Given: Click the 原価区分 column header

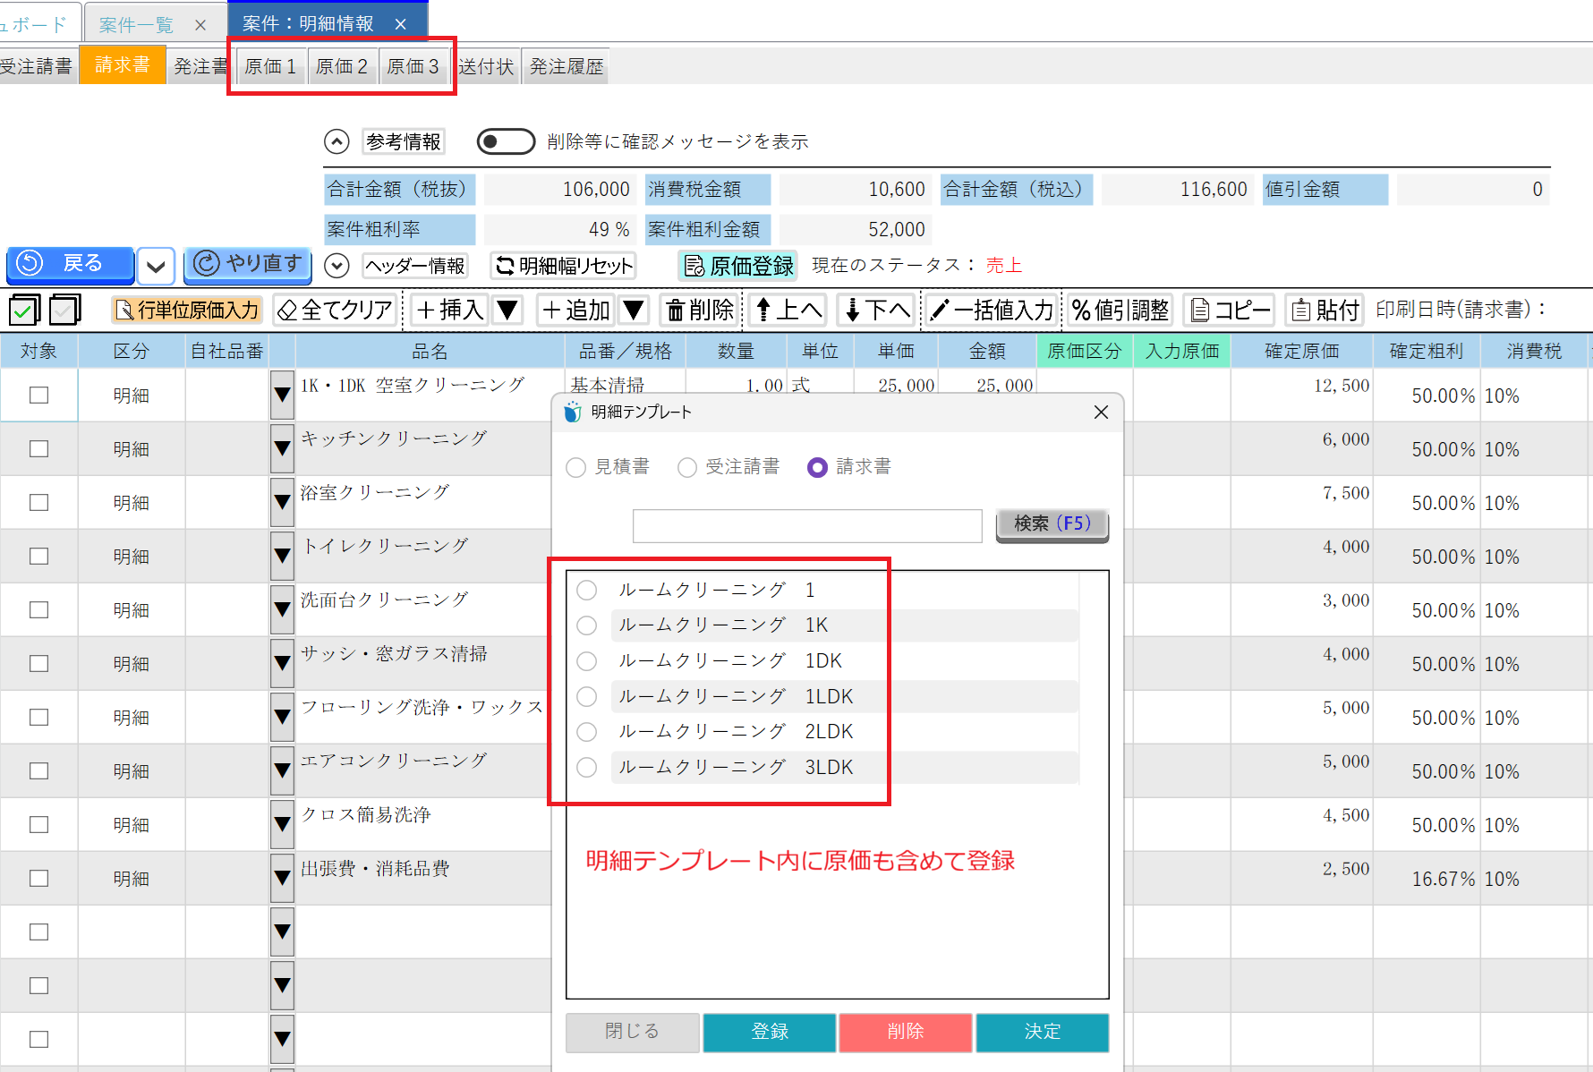Looking at the screenshot, I should pyautogui.click(x=1085, y=351).
